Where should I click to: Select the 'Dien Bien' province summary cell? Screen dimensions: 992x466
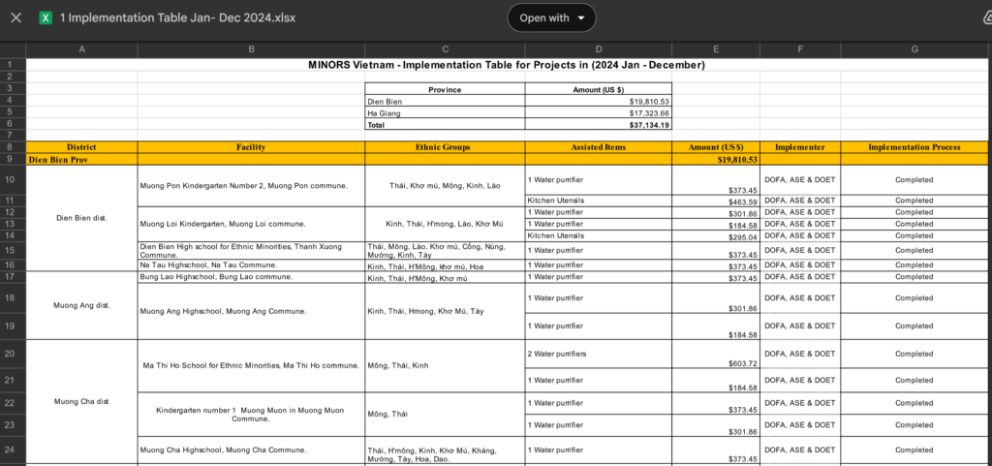(445, 101)
